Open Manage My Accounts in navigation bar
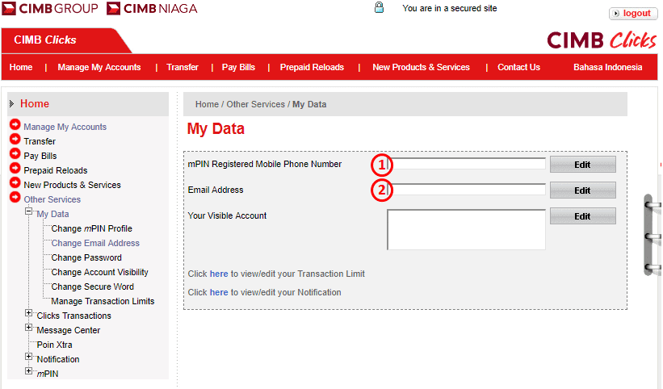Screen dimensions: 663x389 tap(99, 67)
